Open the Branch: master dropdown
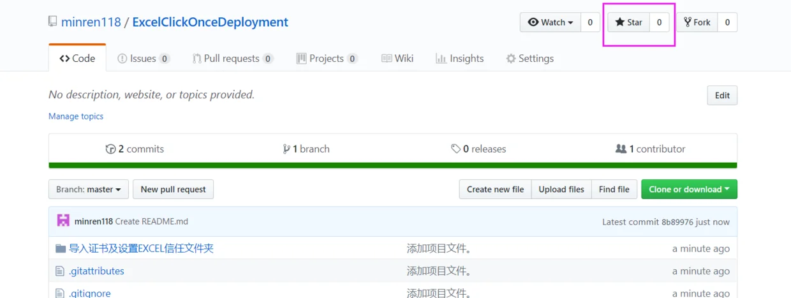Viewport: 791px width, 298px height. pyautogui.click(x=89, y=190)
